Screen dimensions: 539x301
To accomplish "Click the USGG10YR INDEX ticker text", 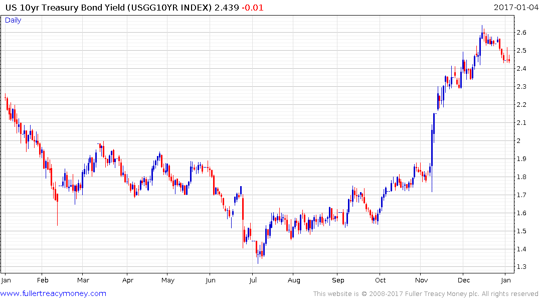I will coord(169,8).
